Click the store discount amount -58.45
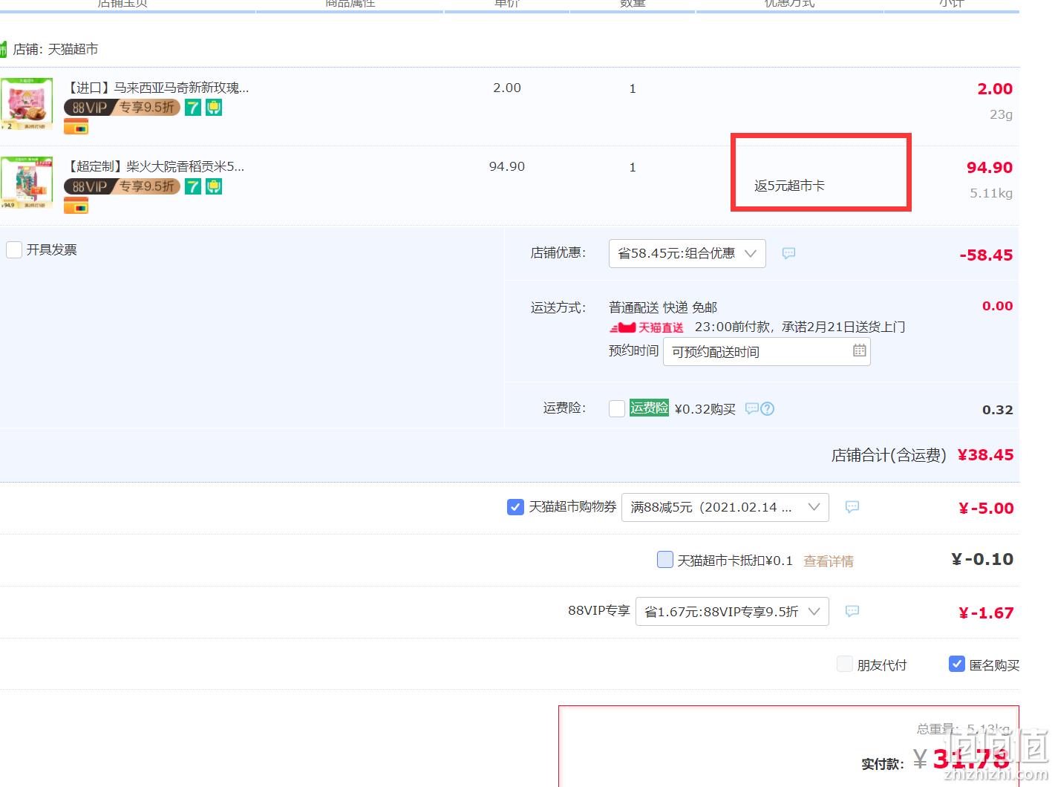Viewport: 1055px width, 787px height. 986,255
